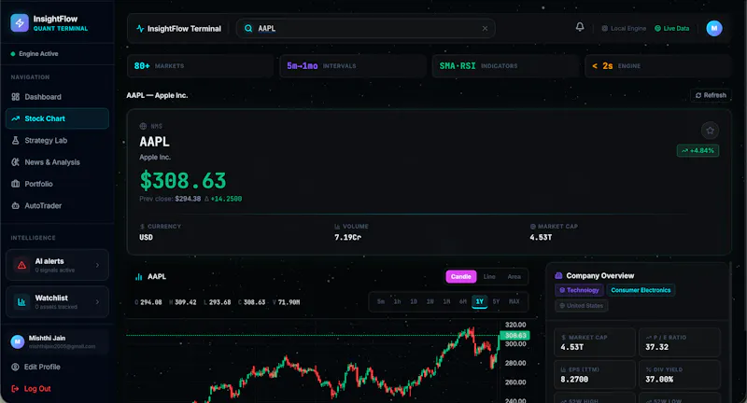Click the 5m-1mo Intervals stat card
The width and height of the screenshot is (747, 403).
pyautogui.click(x=353, y=65)
